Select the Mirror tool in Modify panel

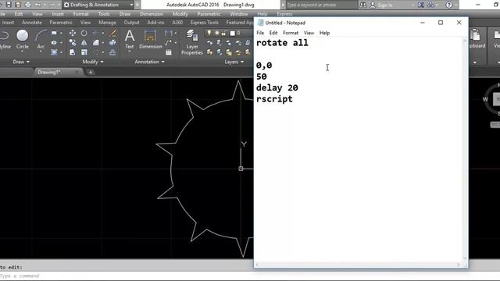click(x=84, y=43)
